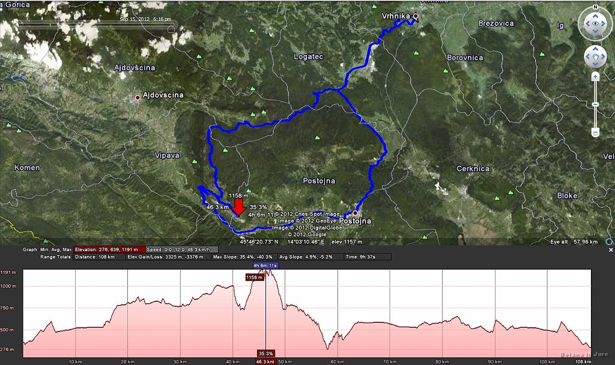Click the 46.3 km marker on distance axis

coord(265,361)
